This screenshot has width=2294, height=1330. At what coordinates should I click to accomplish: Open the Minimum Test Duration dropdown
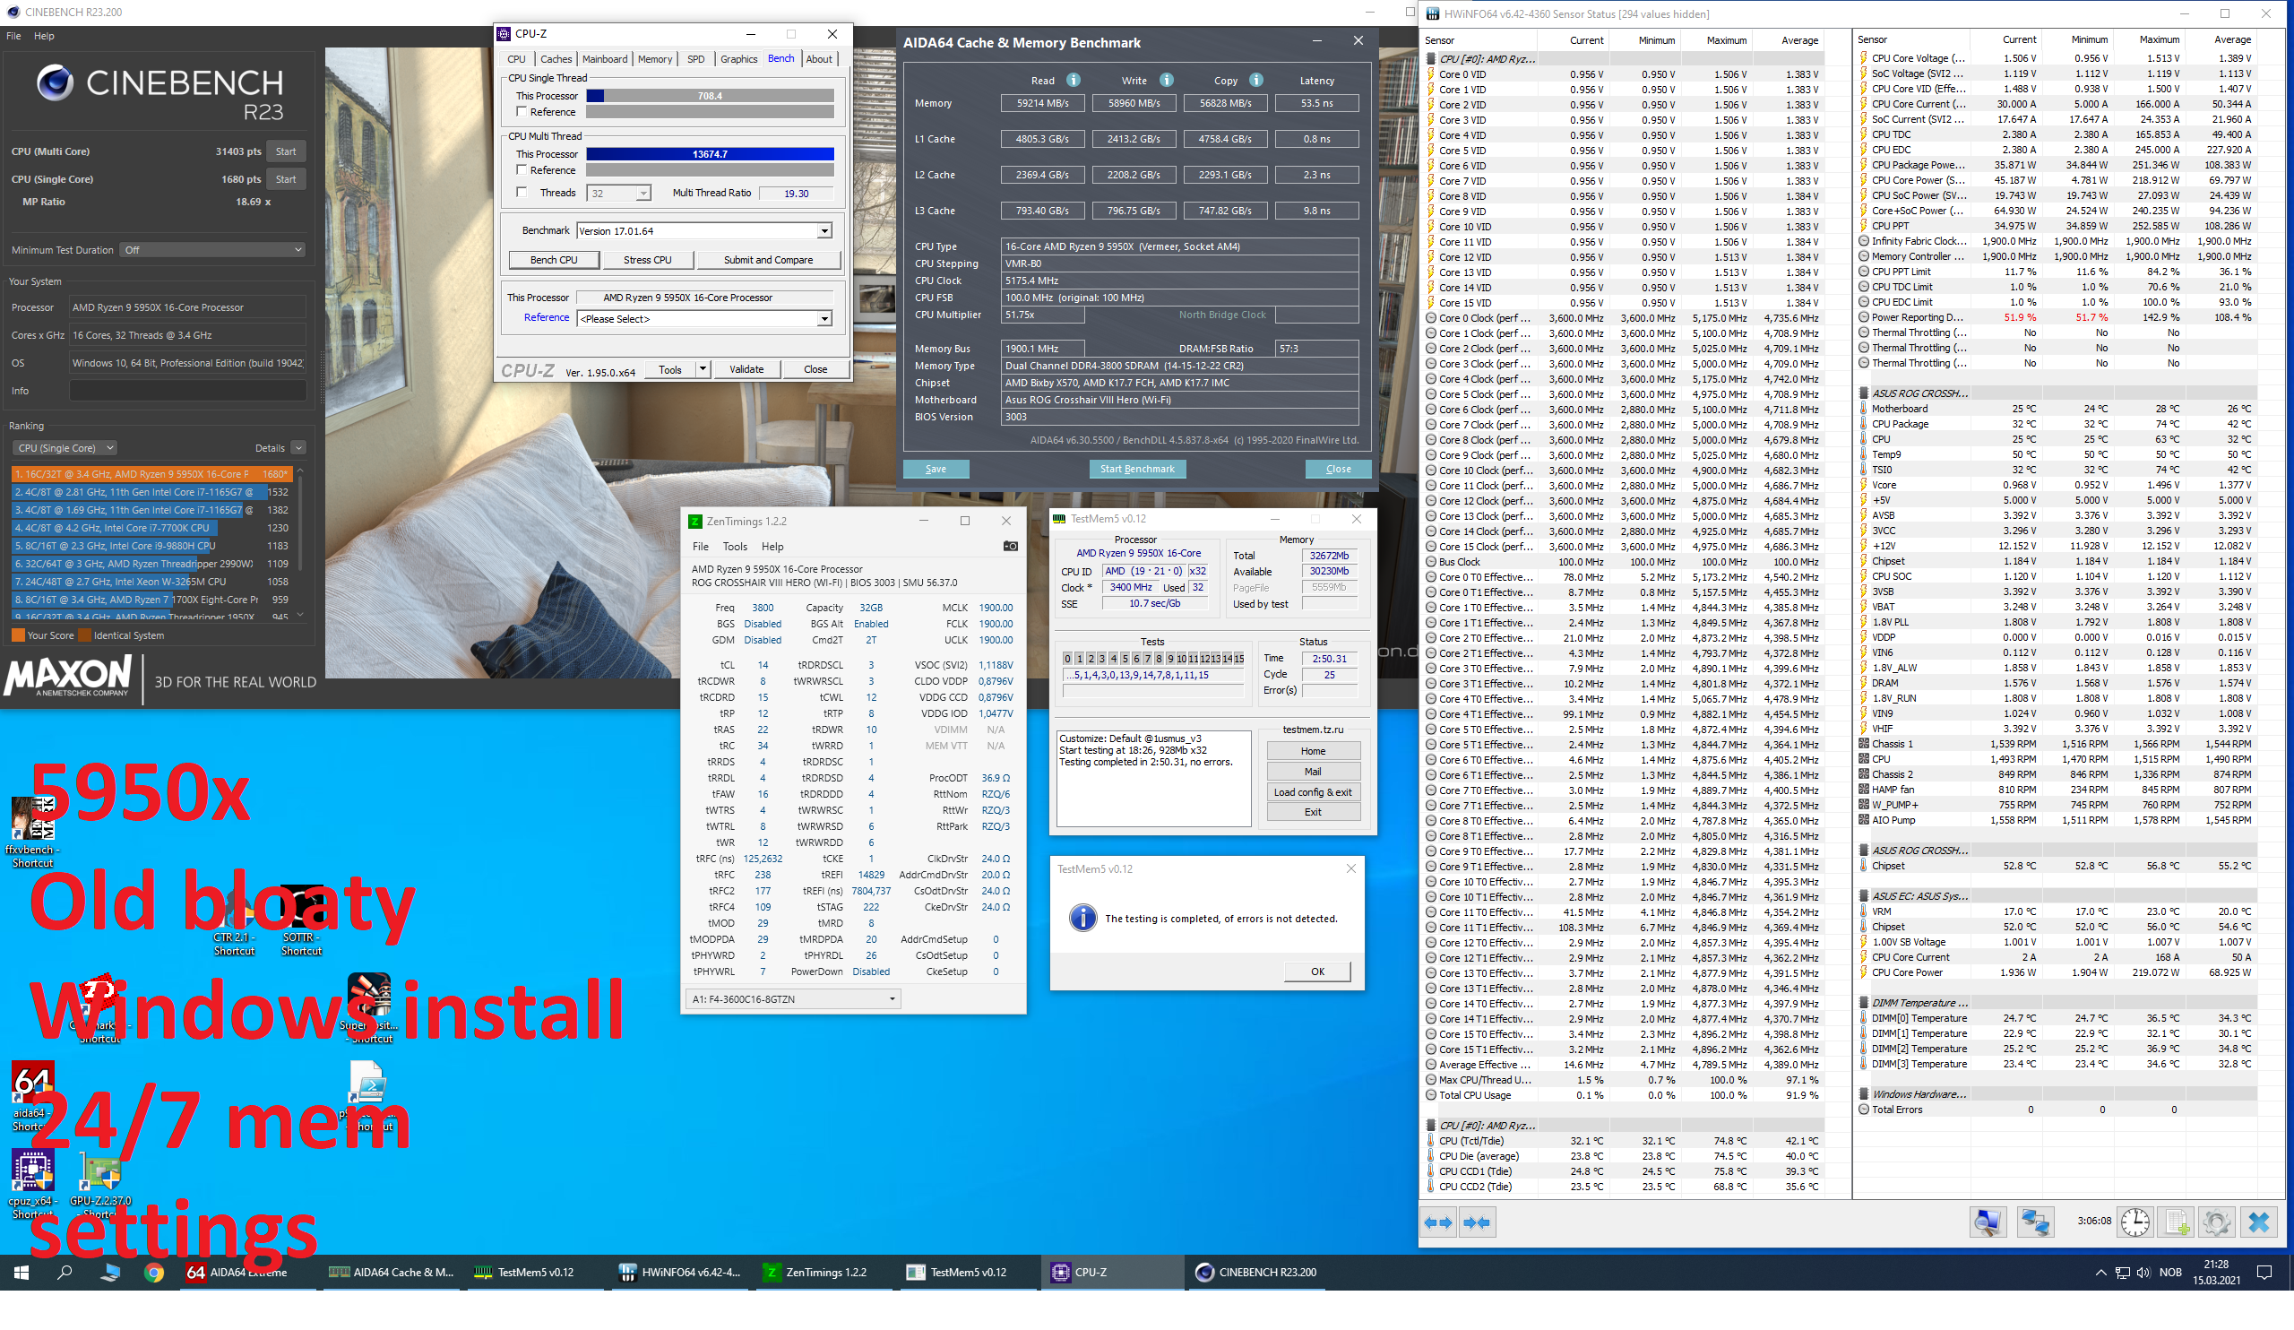tap(213, 249)
